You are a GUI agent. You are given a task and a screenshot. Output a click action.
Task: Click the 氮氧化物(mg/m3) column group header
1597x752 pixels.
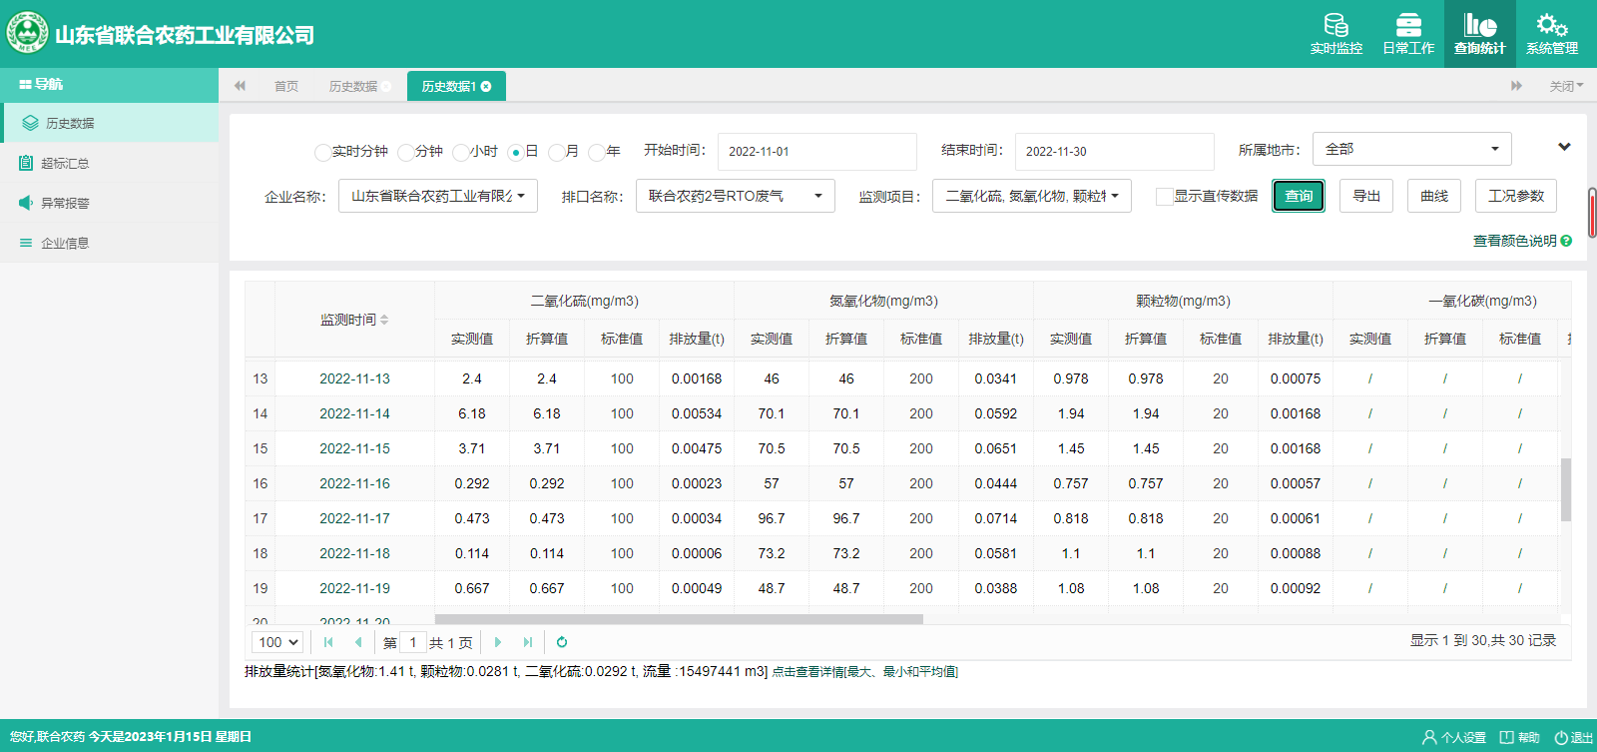pos(883,301)
